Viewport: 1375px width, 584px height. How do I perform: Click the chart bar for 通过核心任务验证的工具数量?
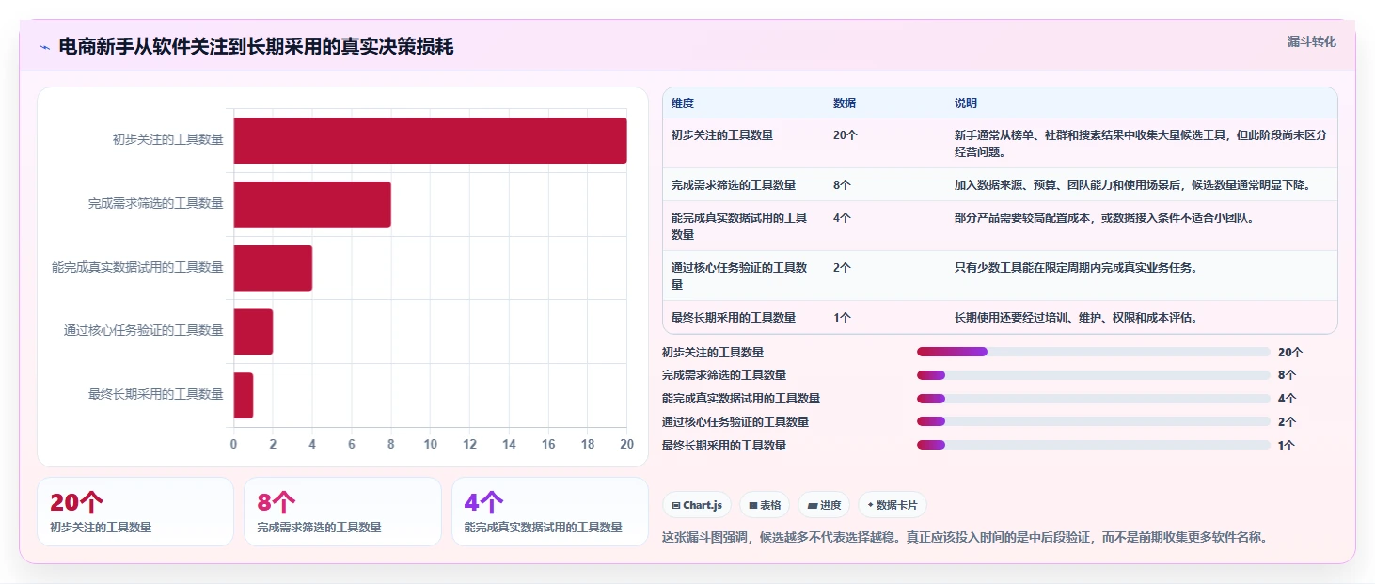coord(253,331)
